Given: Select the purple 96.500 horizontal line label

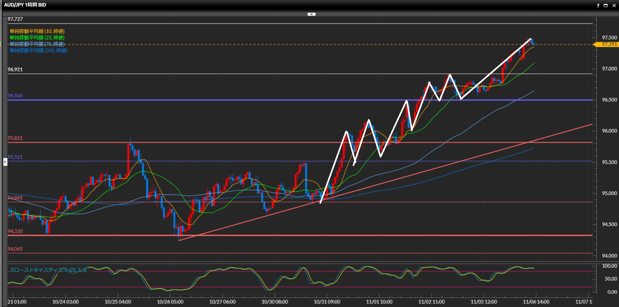Looking at the screenshot, I should pyautogui.click(x=15, y=96).
